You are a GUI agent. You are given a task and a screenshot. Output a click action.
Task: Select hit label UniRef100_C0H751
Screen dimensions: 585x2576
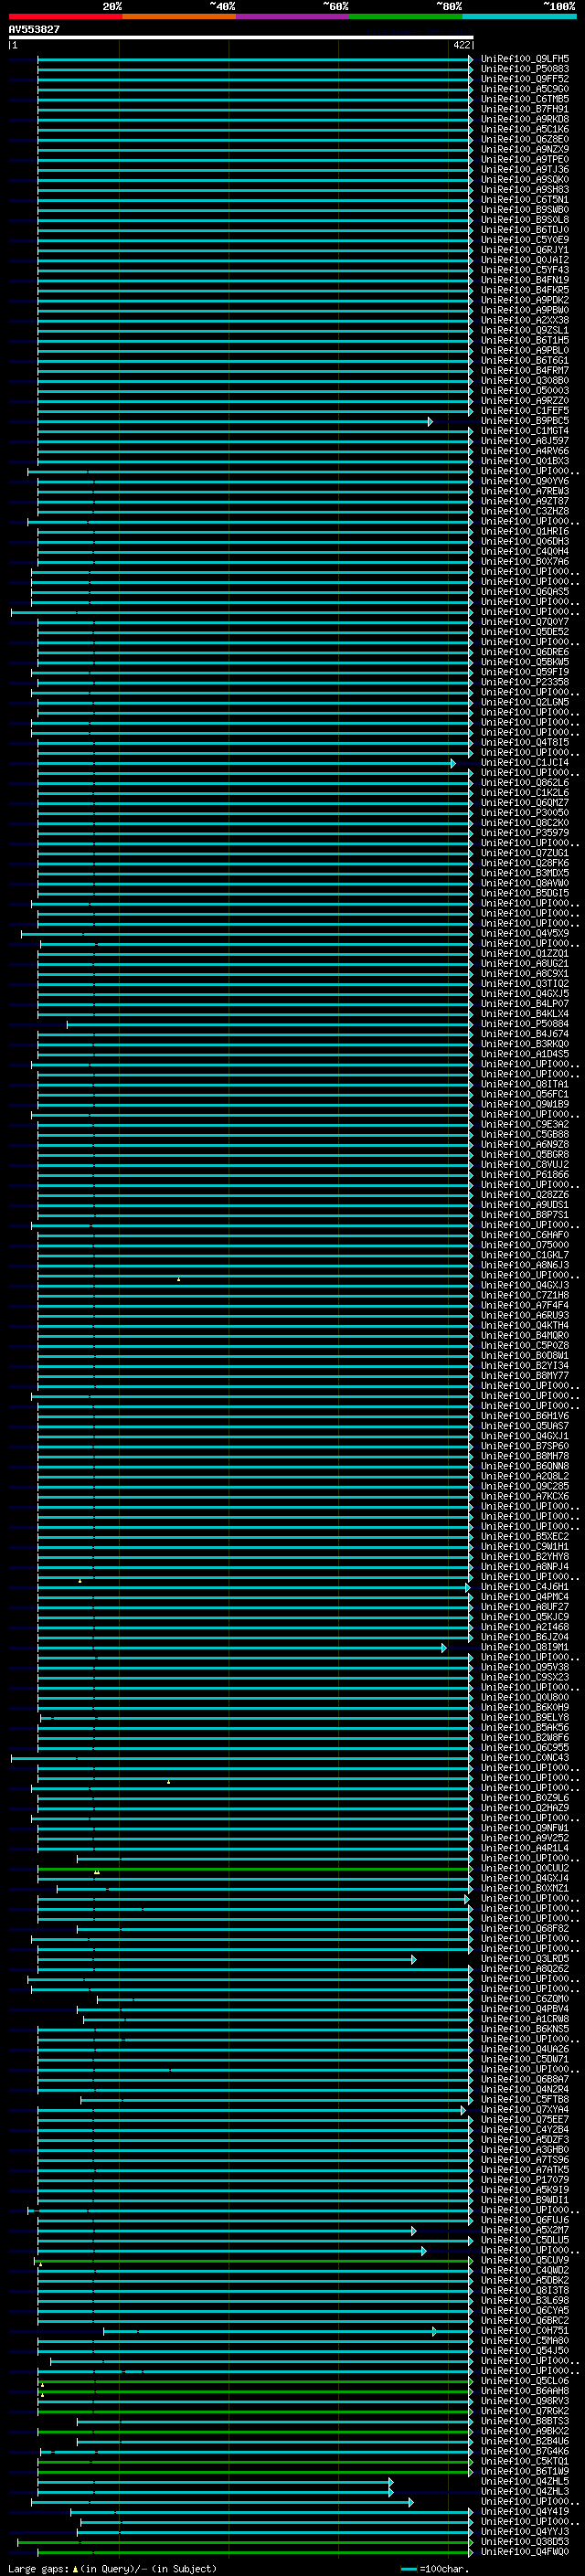click(x=525, y=2331)
